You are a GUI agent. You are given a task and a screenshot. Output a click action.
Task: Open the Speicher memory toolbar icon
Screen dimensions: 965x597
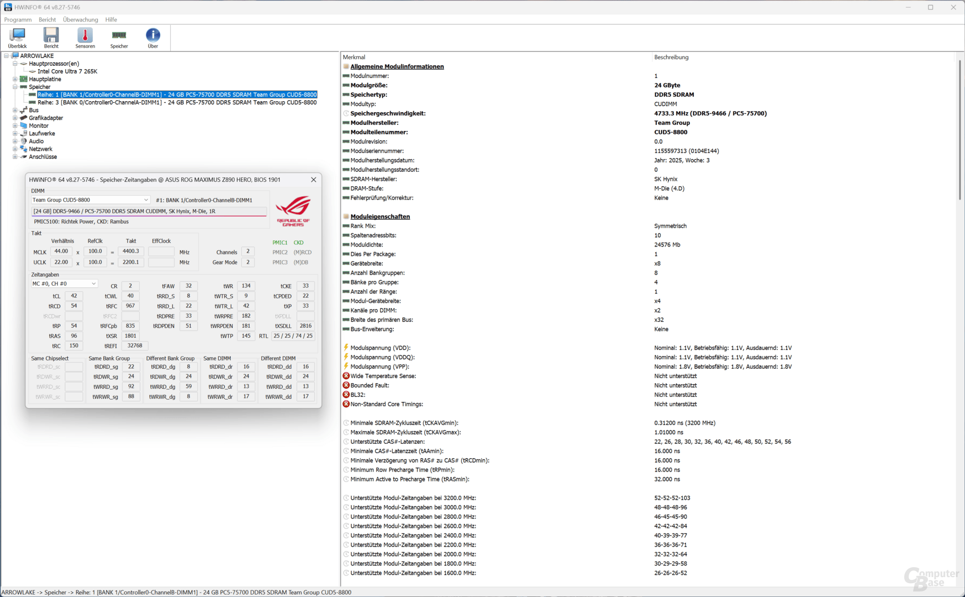(119, 38)
